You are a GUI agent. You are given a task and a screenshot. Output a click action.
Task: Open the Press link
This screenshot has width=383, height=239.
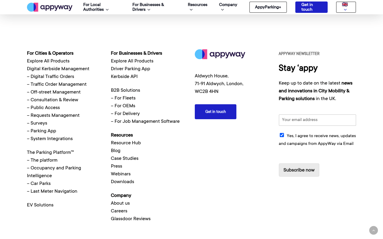116,166
